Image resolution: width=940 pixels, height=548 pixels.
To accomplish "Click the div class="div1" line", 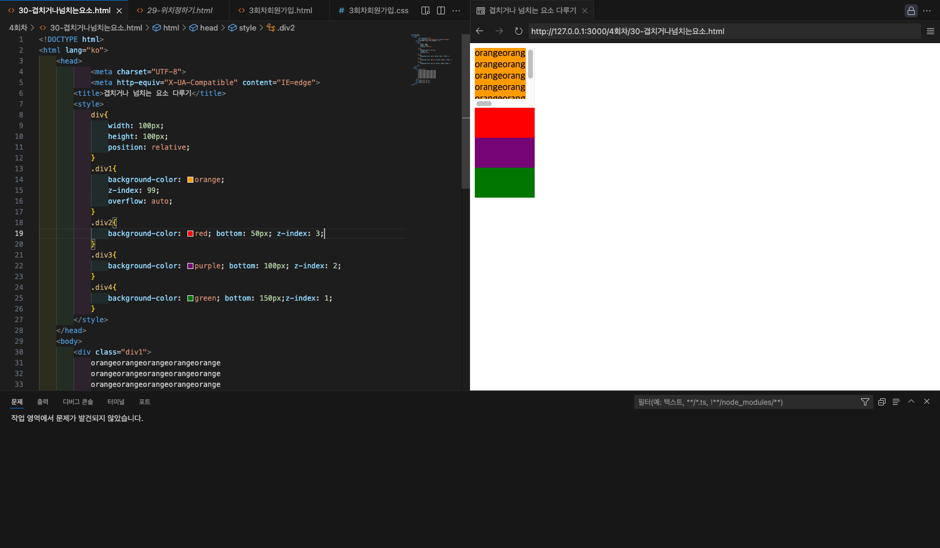I will pos(113,352).
